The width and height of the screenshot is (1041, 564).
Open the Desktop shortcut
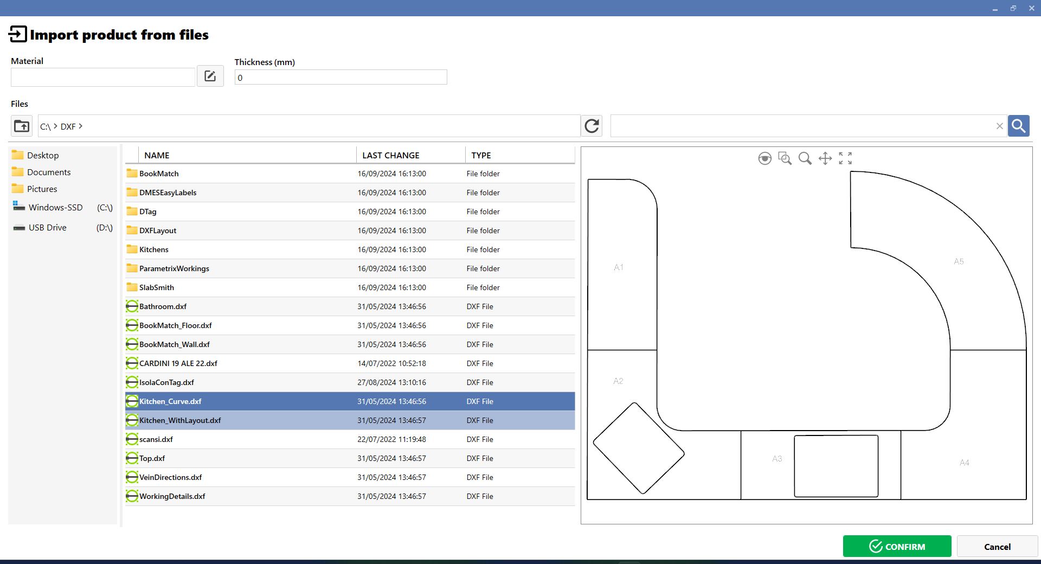(35, 155)
